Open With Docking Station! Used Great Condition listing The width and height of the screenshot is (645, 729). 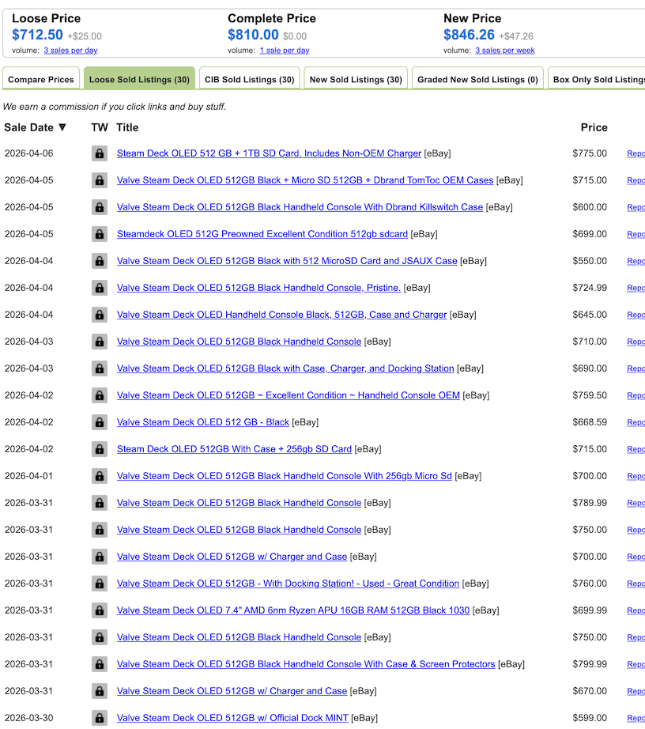point(288,584)
